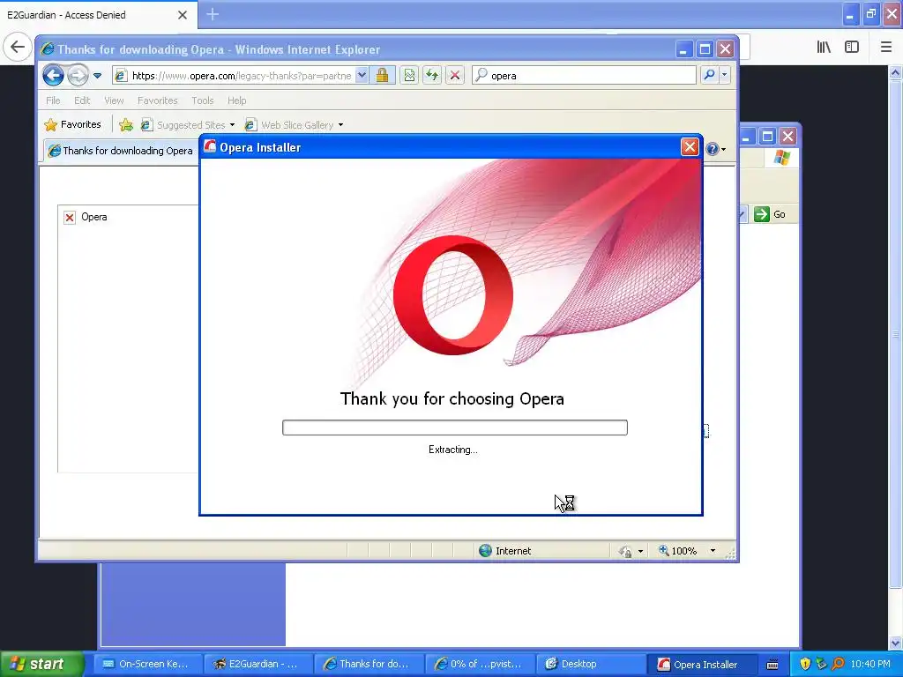Click the green Refresh arrows icon
The image size is (903, 677).
tap(432, 76)
